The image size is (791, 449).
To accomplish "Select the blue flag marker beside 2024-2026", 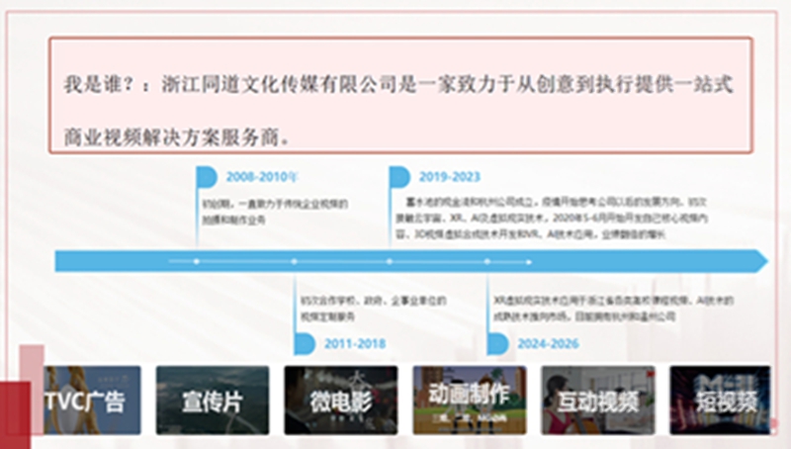I will tap(497, 344).
